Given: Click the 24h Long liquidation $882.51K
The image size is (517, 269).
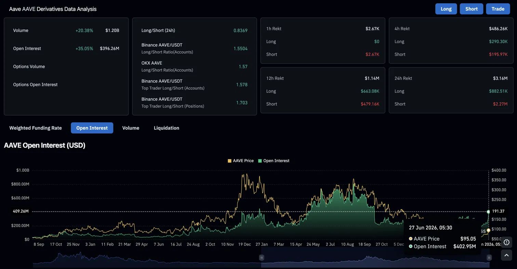Looking at the screenshot, I should click(x=498, y=91).
